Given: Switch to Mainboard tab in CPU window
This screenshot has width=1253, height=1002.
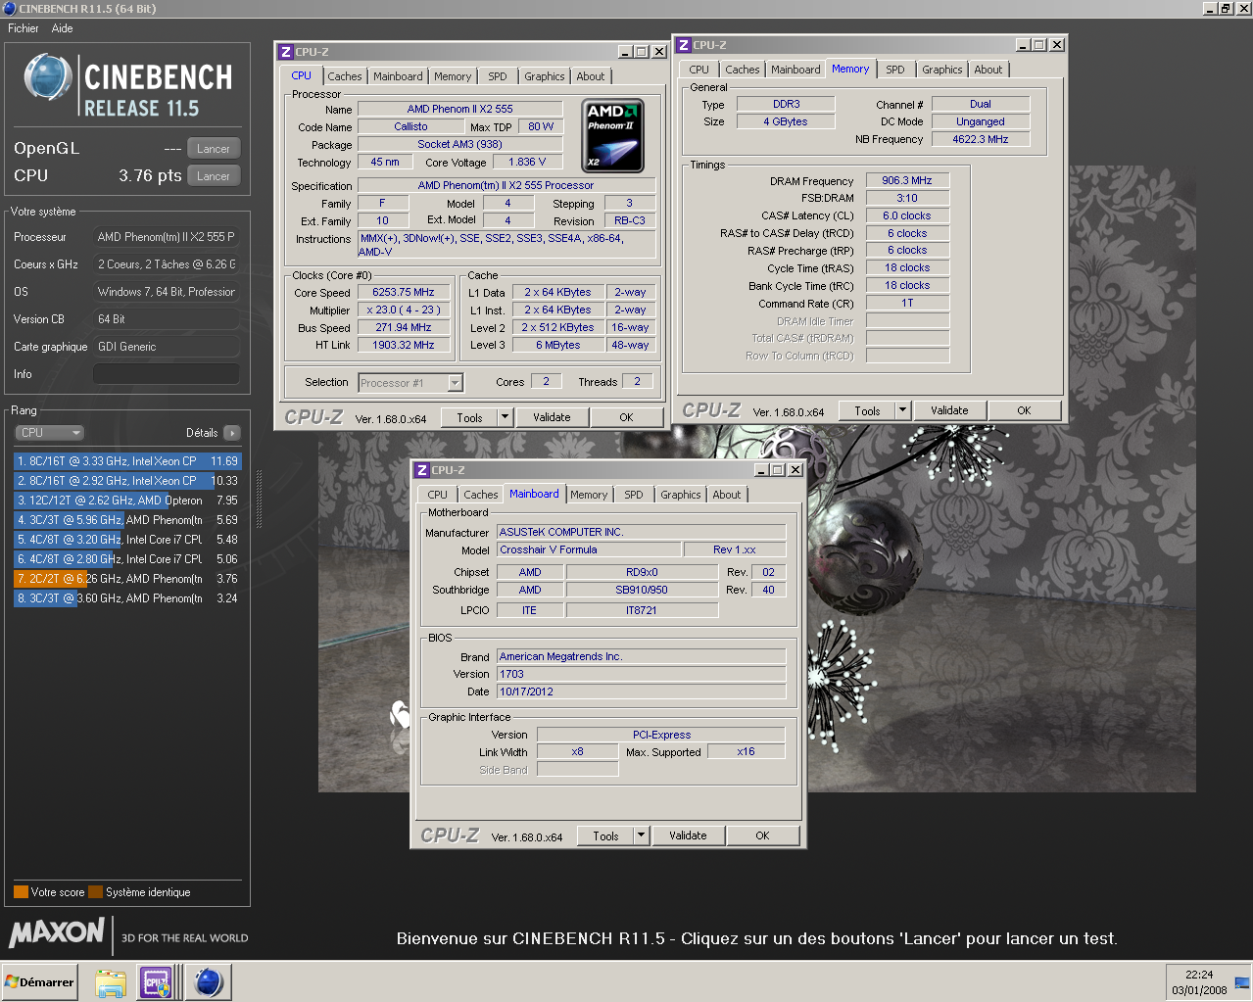Looking at the screenshot, I should click(398, 76).
